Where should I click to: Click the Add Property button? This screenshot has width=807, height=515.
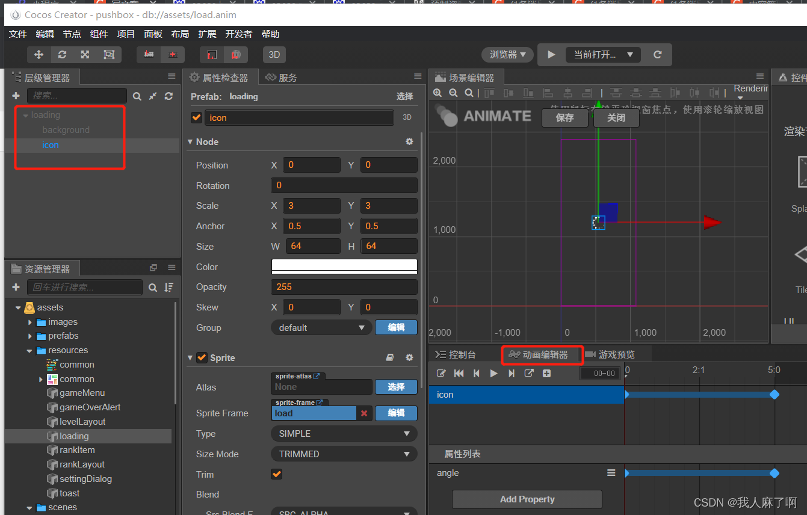(x=527, y=499)
